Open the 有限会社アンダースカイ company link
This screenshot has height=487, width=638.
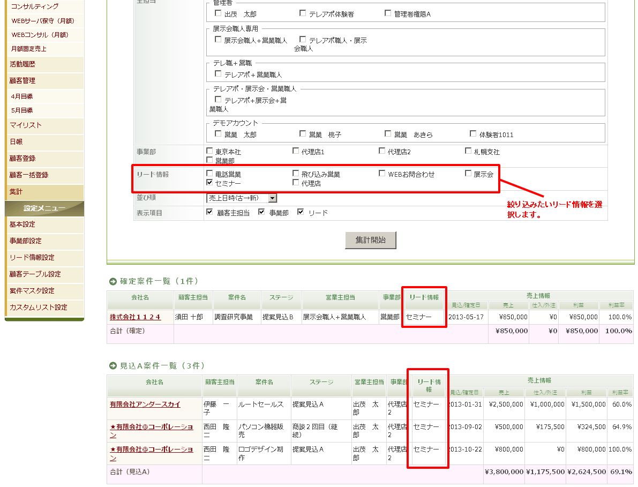pos(145,404)
